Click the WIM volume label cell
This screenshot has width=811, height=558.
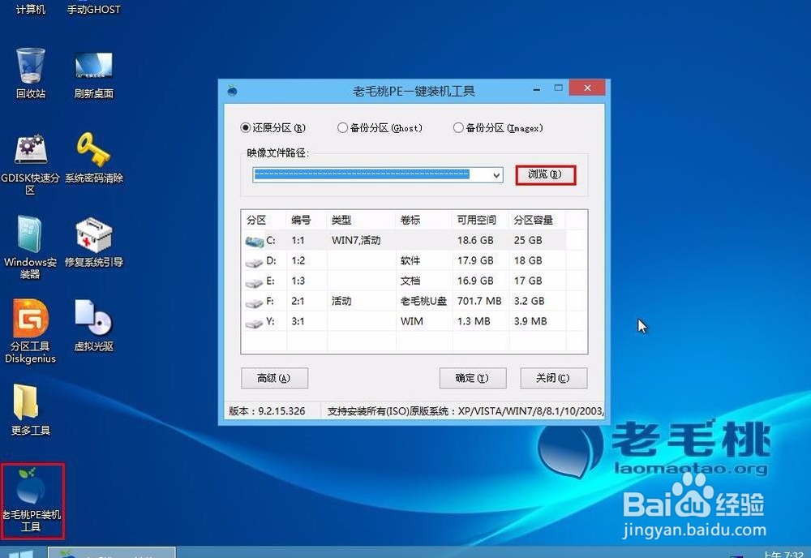point(412,321)
